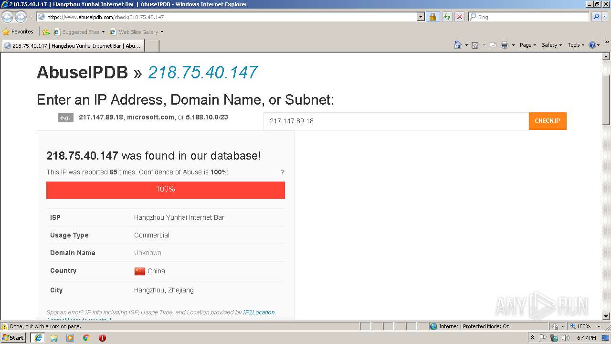Click the Action Center flag tray icon
This screenshot has width=611, height=344.
tap(543, 338)
